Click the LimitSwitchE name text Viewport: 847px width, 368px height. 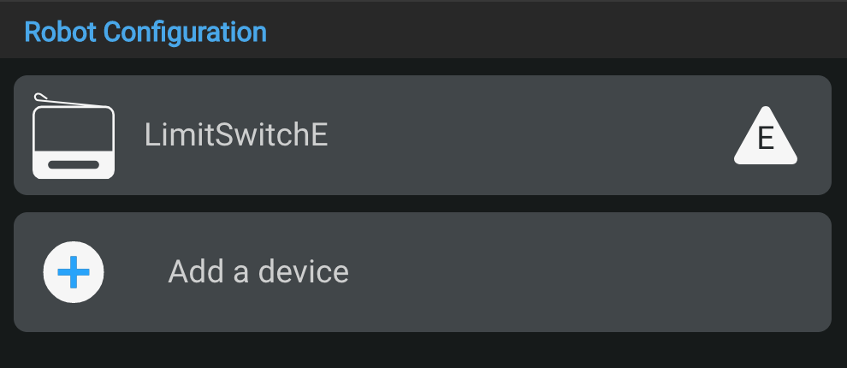click(x=236, y=135)
